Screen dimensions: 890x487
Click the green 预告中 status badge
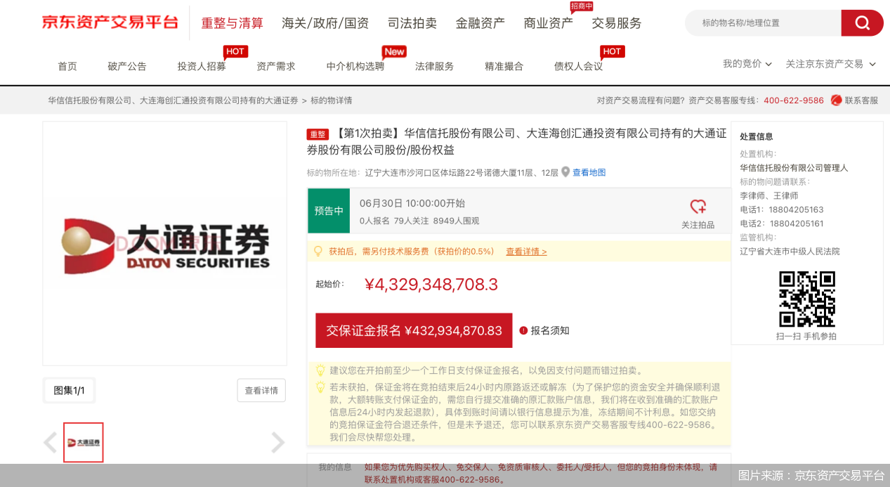click(x=329, y=211)
